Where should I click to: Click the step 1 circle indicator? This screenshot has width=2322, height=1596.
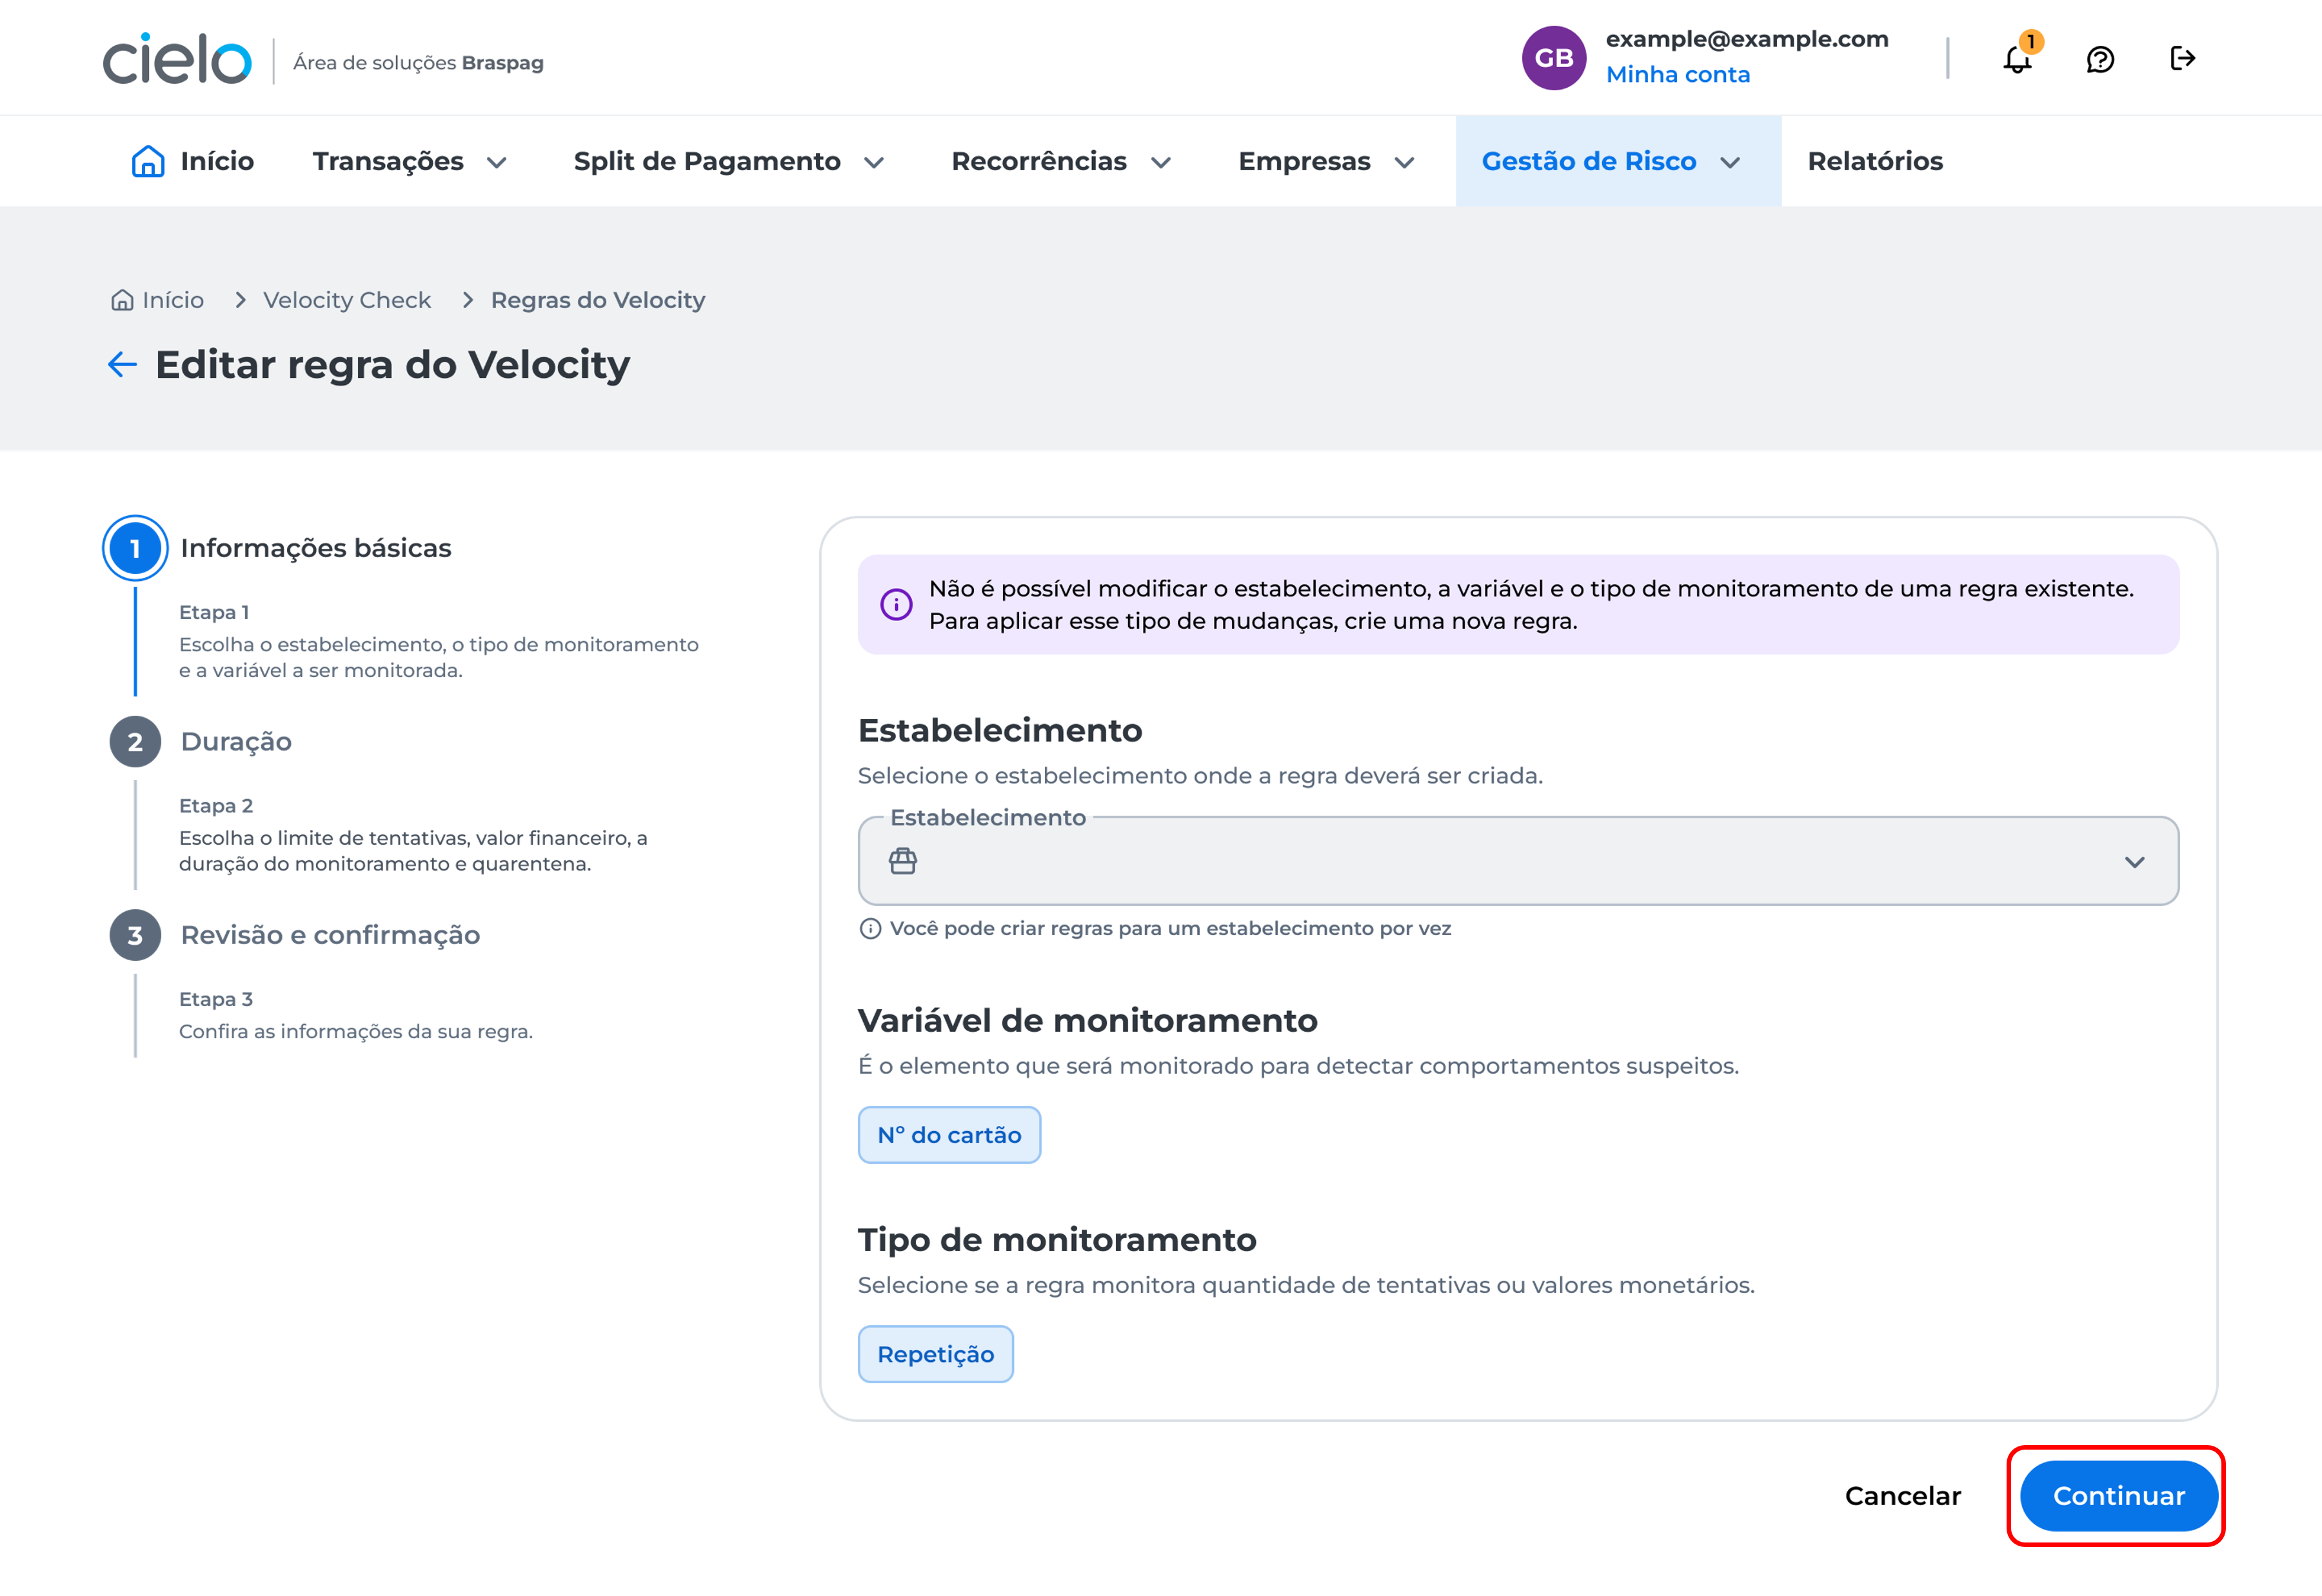tap(135, 548)
